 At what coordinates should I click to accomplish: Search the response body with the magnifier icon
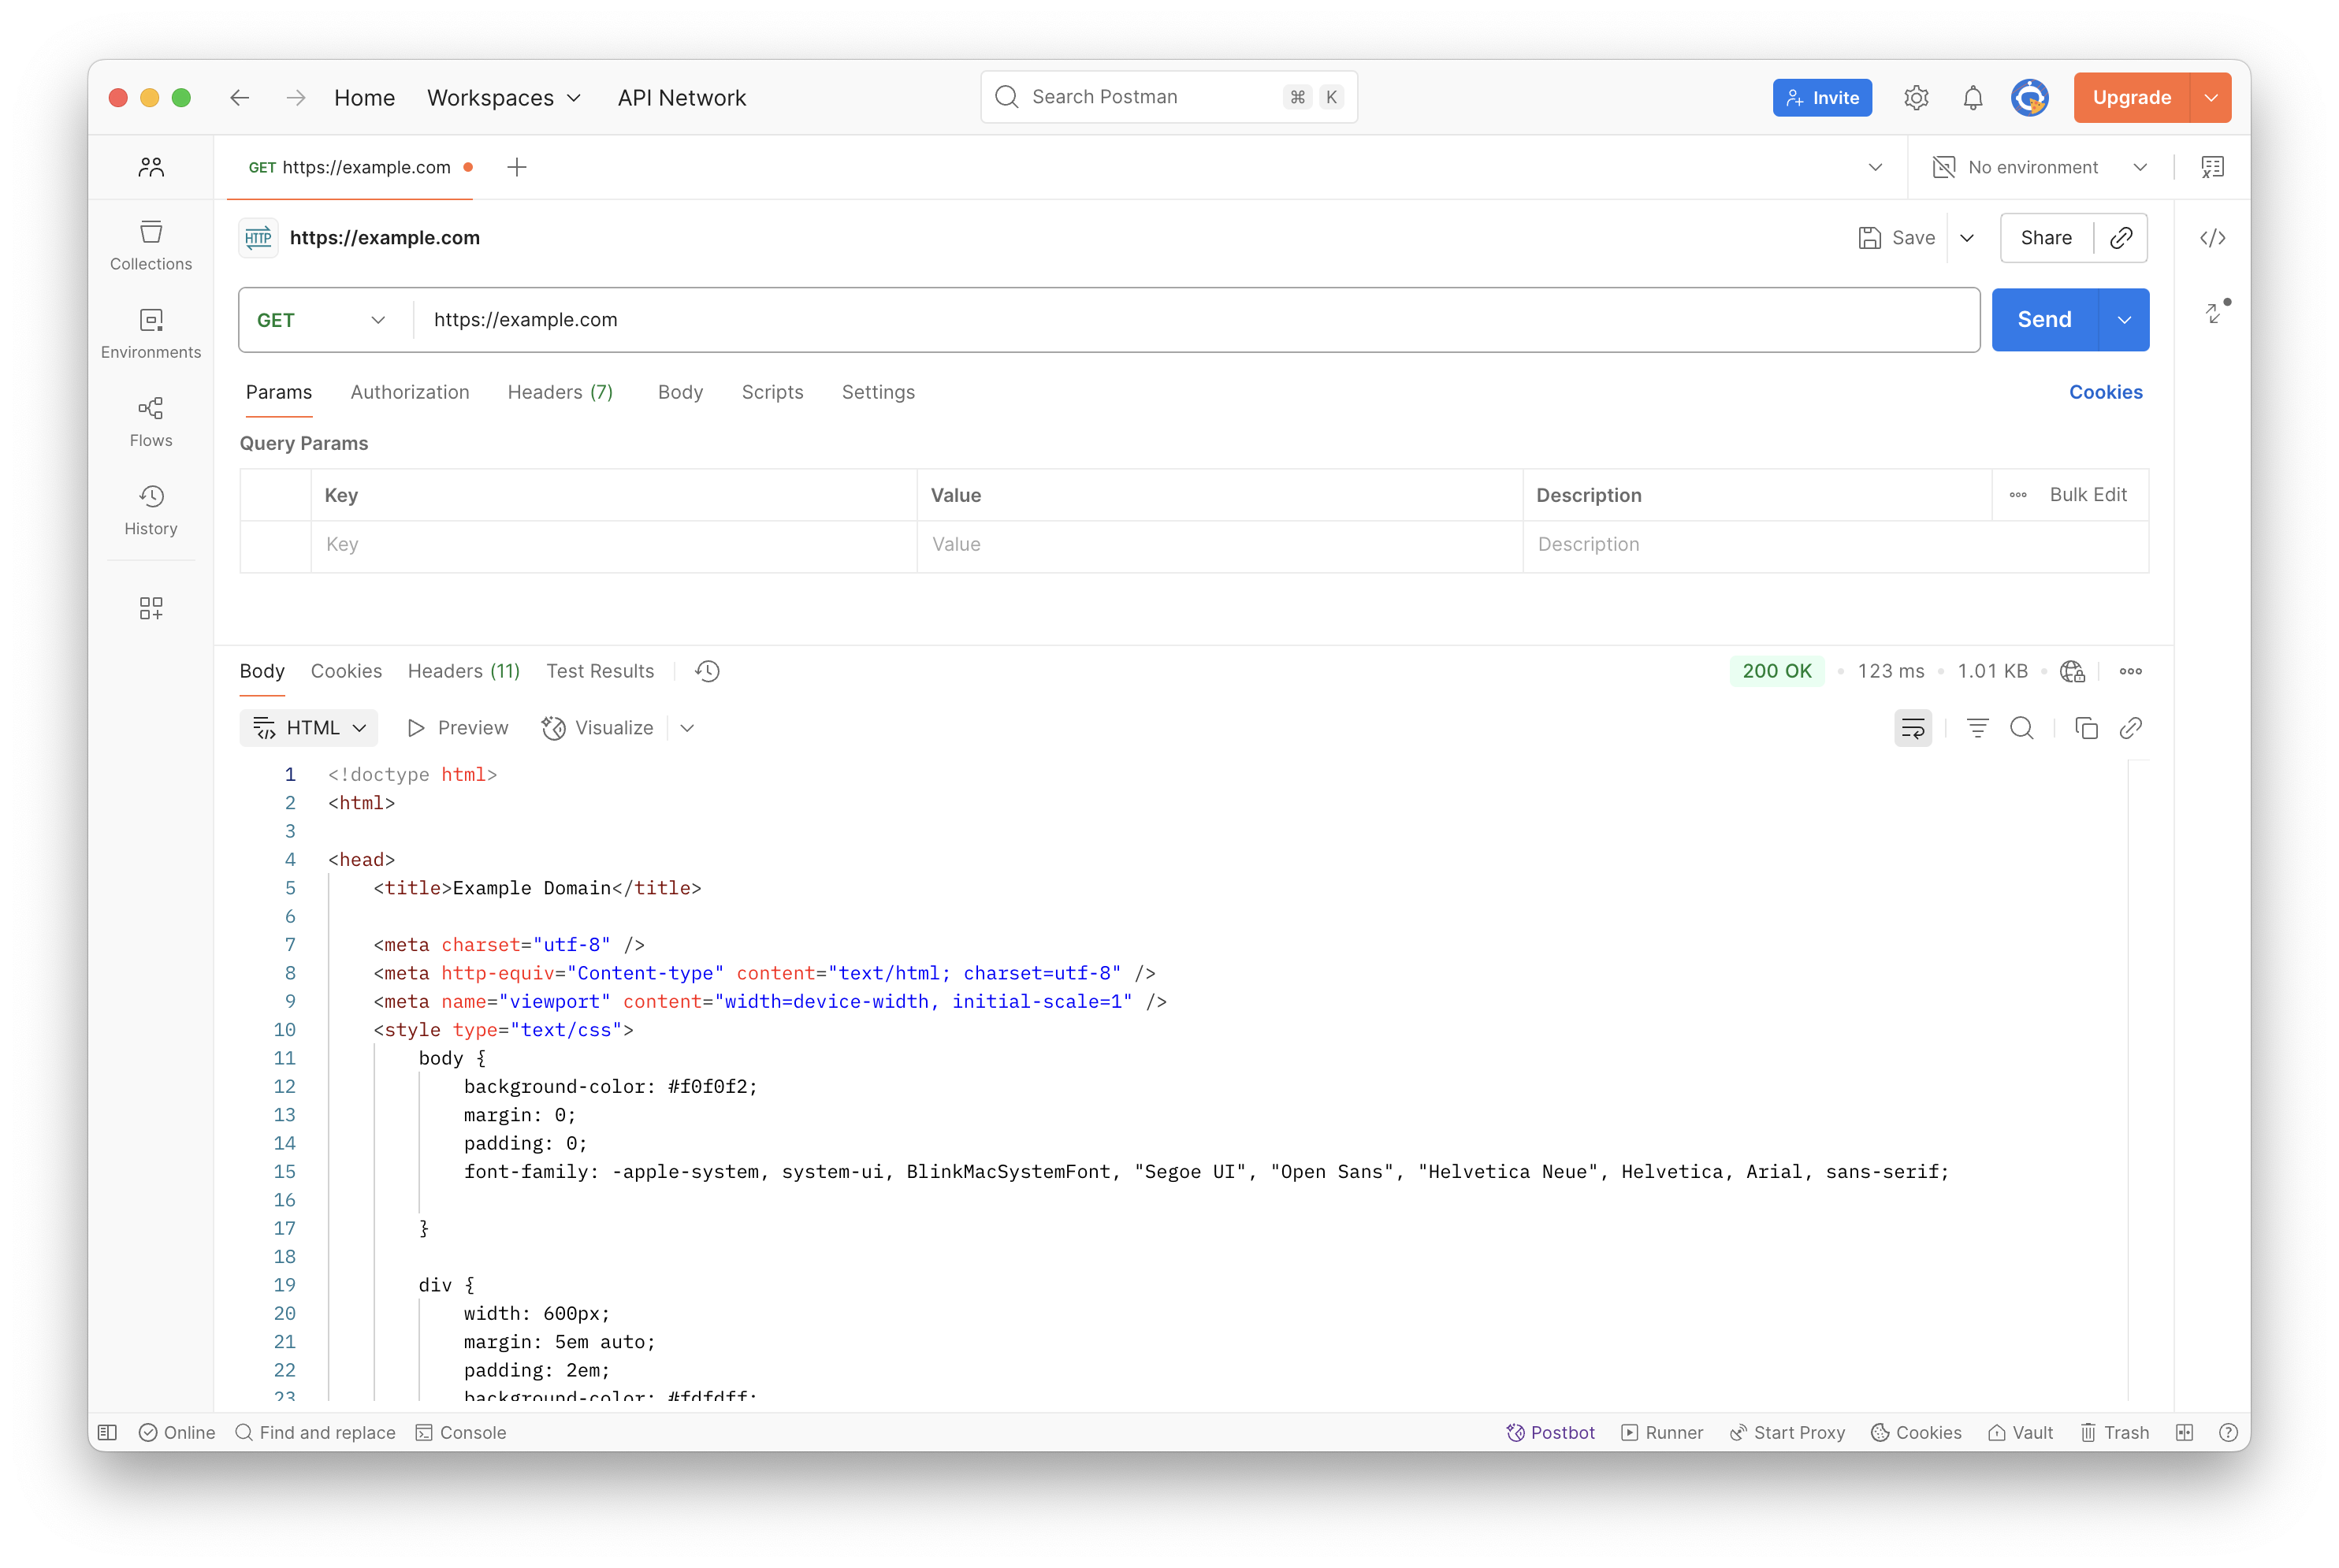pos(2021,728)
